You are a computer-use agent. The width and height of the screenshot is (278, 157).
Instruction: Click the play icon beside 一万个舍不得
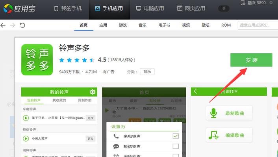click(x=107, y=111)
